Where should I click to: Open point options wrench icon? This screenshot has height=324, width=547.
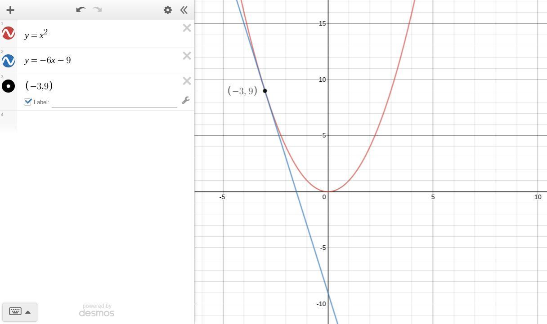pyautogui.click(x=185, y=101)
